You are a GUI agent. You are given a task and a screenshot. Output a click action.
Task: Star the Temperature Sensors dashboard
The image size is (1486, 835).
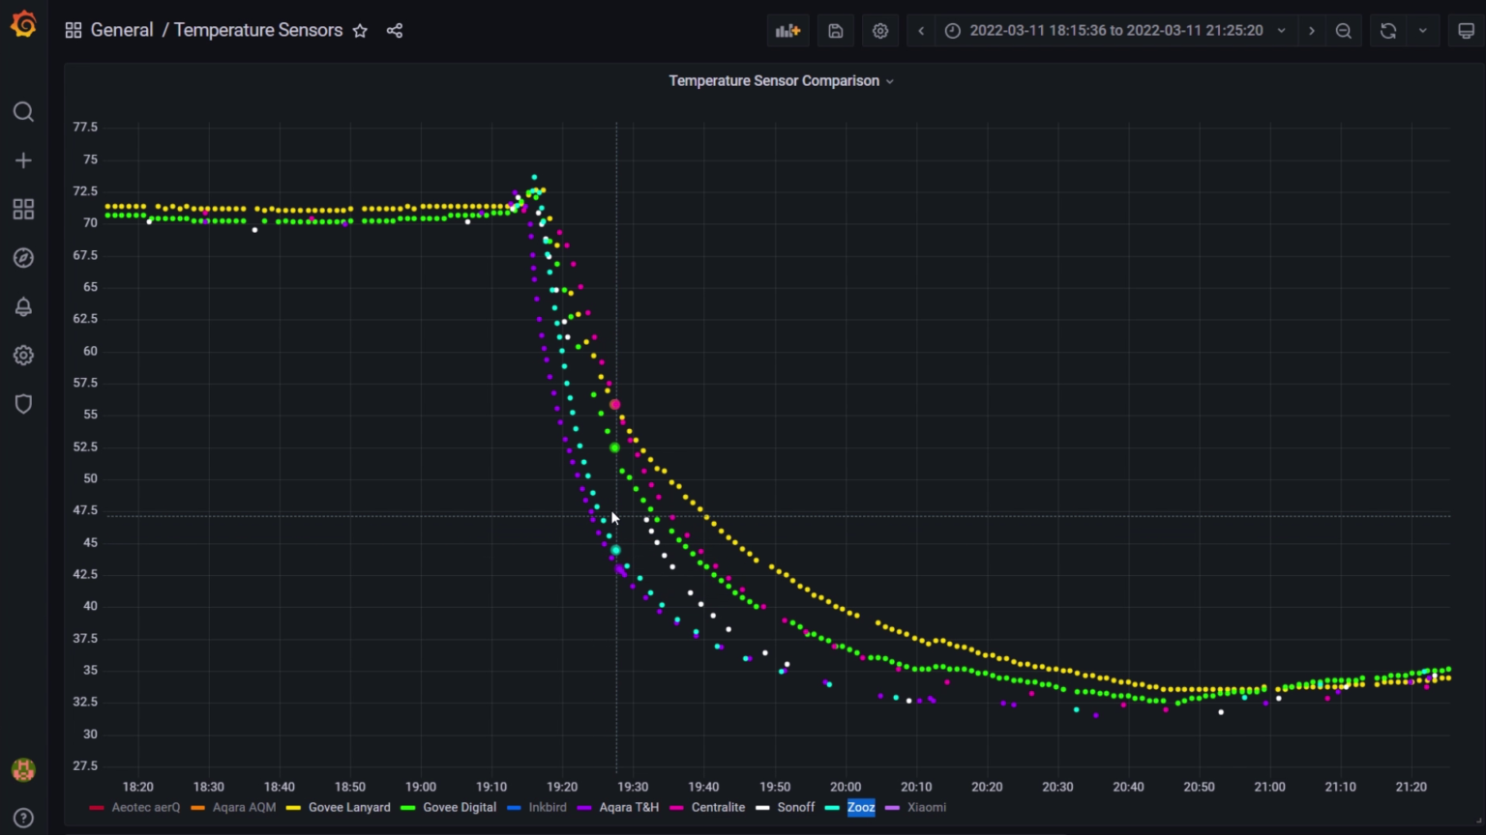tap(360, 31)
